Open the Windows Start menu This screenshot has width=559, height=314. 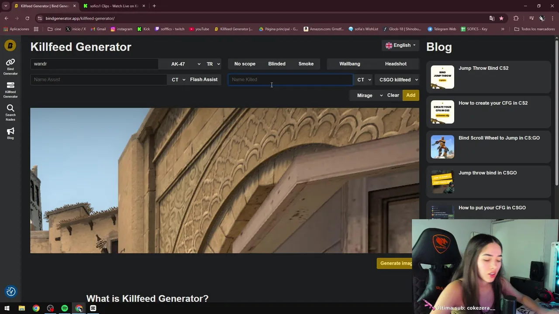tap(7, 308)
